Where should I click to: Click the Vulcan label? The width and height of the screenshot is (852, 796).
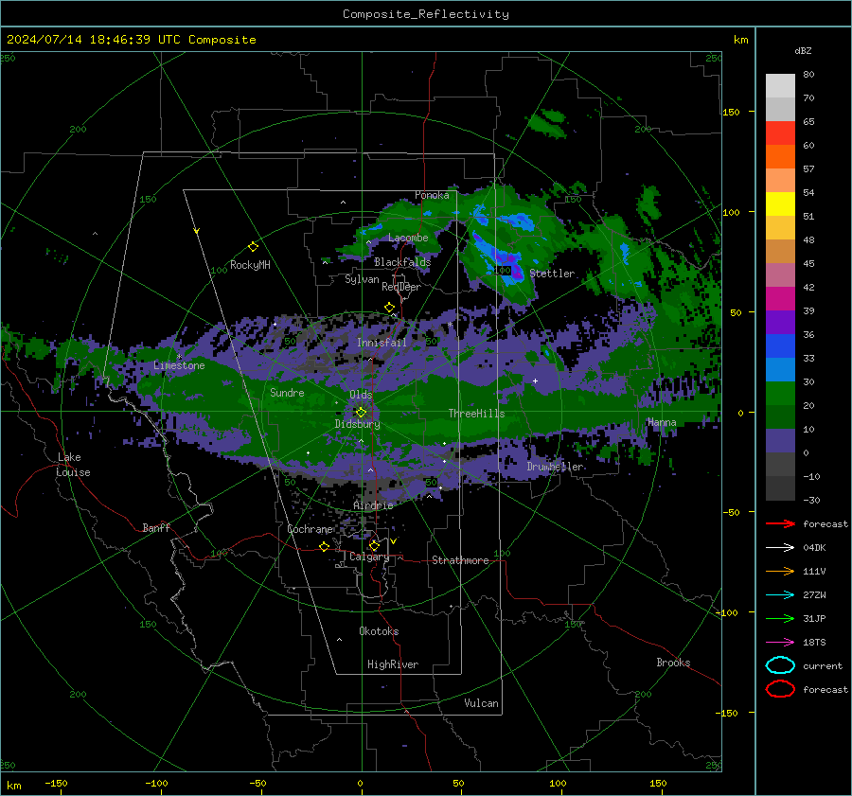click(x=481, y=703)
